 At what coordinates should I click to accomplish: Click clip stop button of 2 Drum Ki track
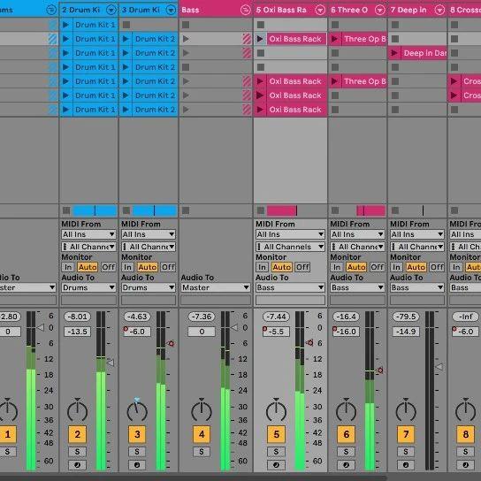(66, 210)
